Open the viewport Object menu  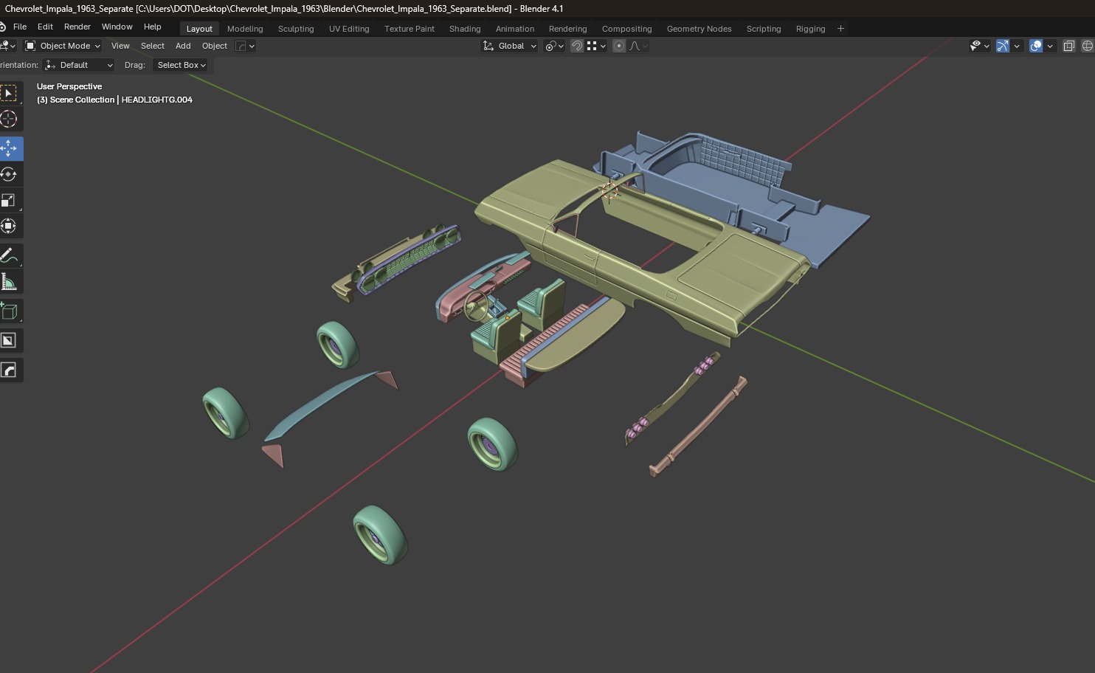pyautogui.click(x=215, y=46)
